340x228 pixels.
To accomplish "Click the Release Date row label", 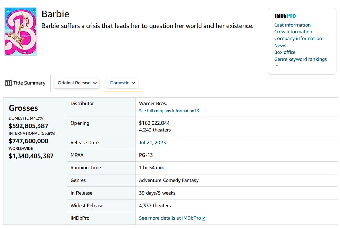I will tap(84, 143).
